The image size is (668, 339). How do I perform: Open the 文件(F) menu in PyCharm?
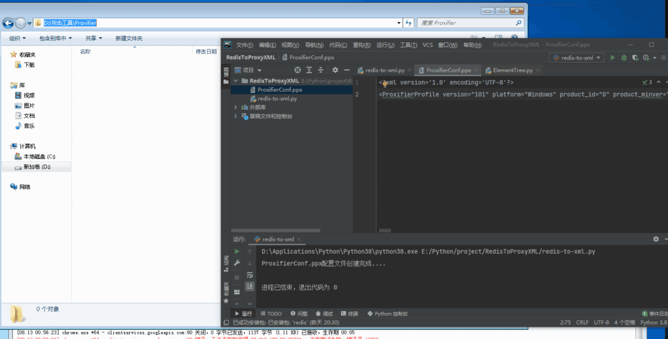tap(245, 45)
